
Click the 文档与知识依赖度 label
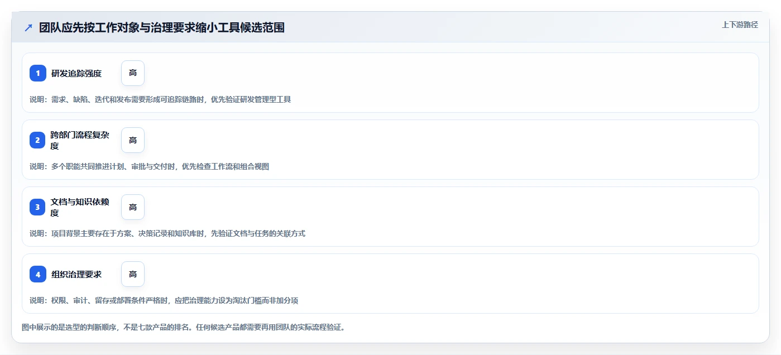point(80,207)
